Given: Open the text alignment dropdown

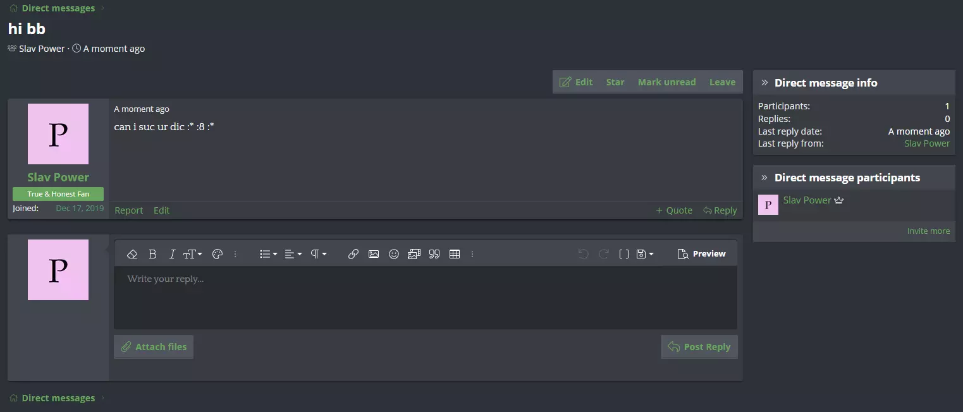Looking at the screenshot, I should 293,254.
